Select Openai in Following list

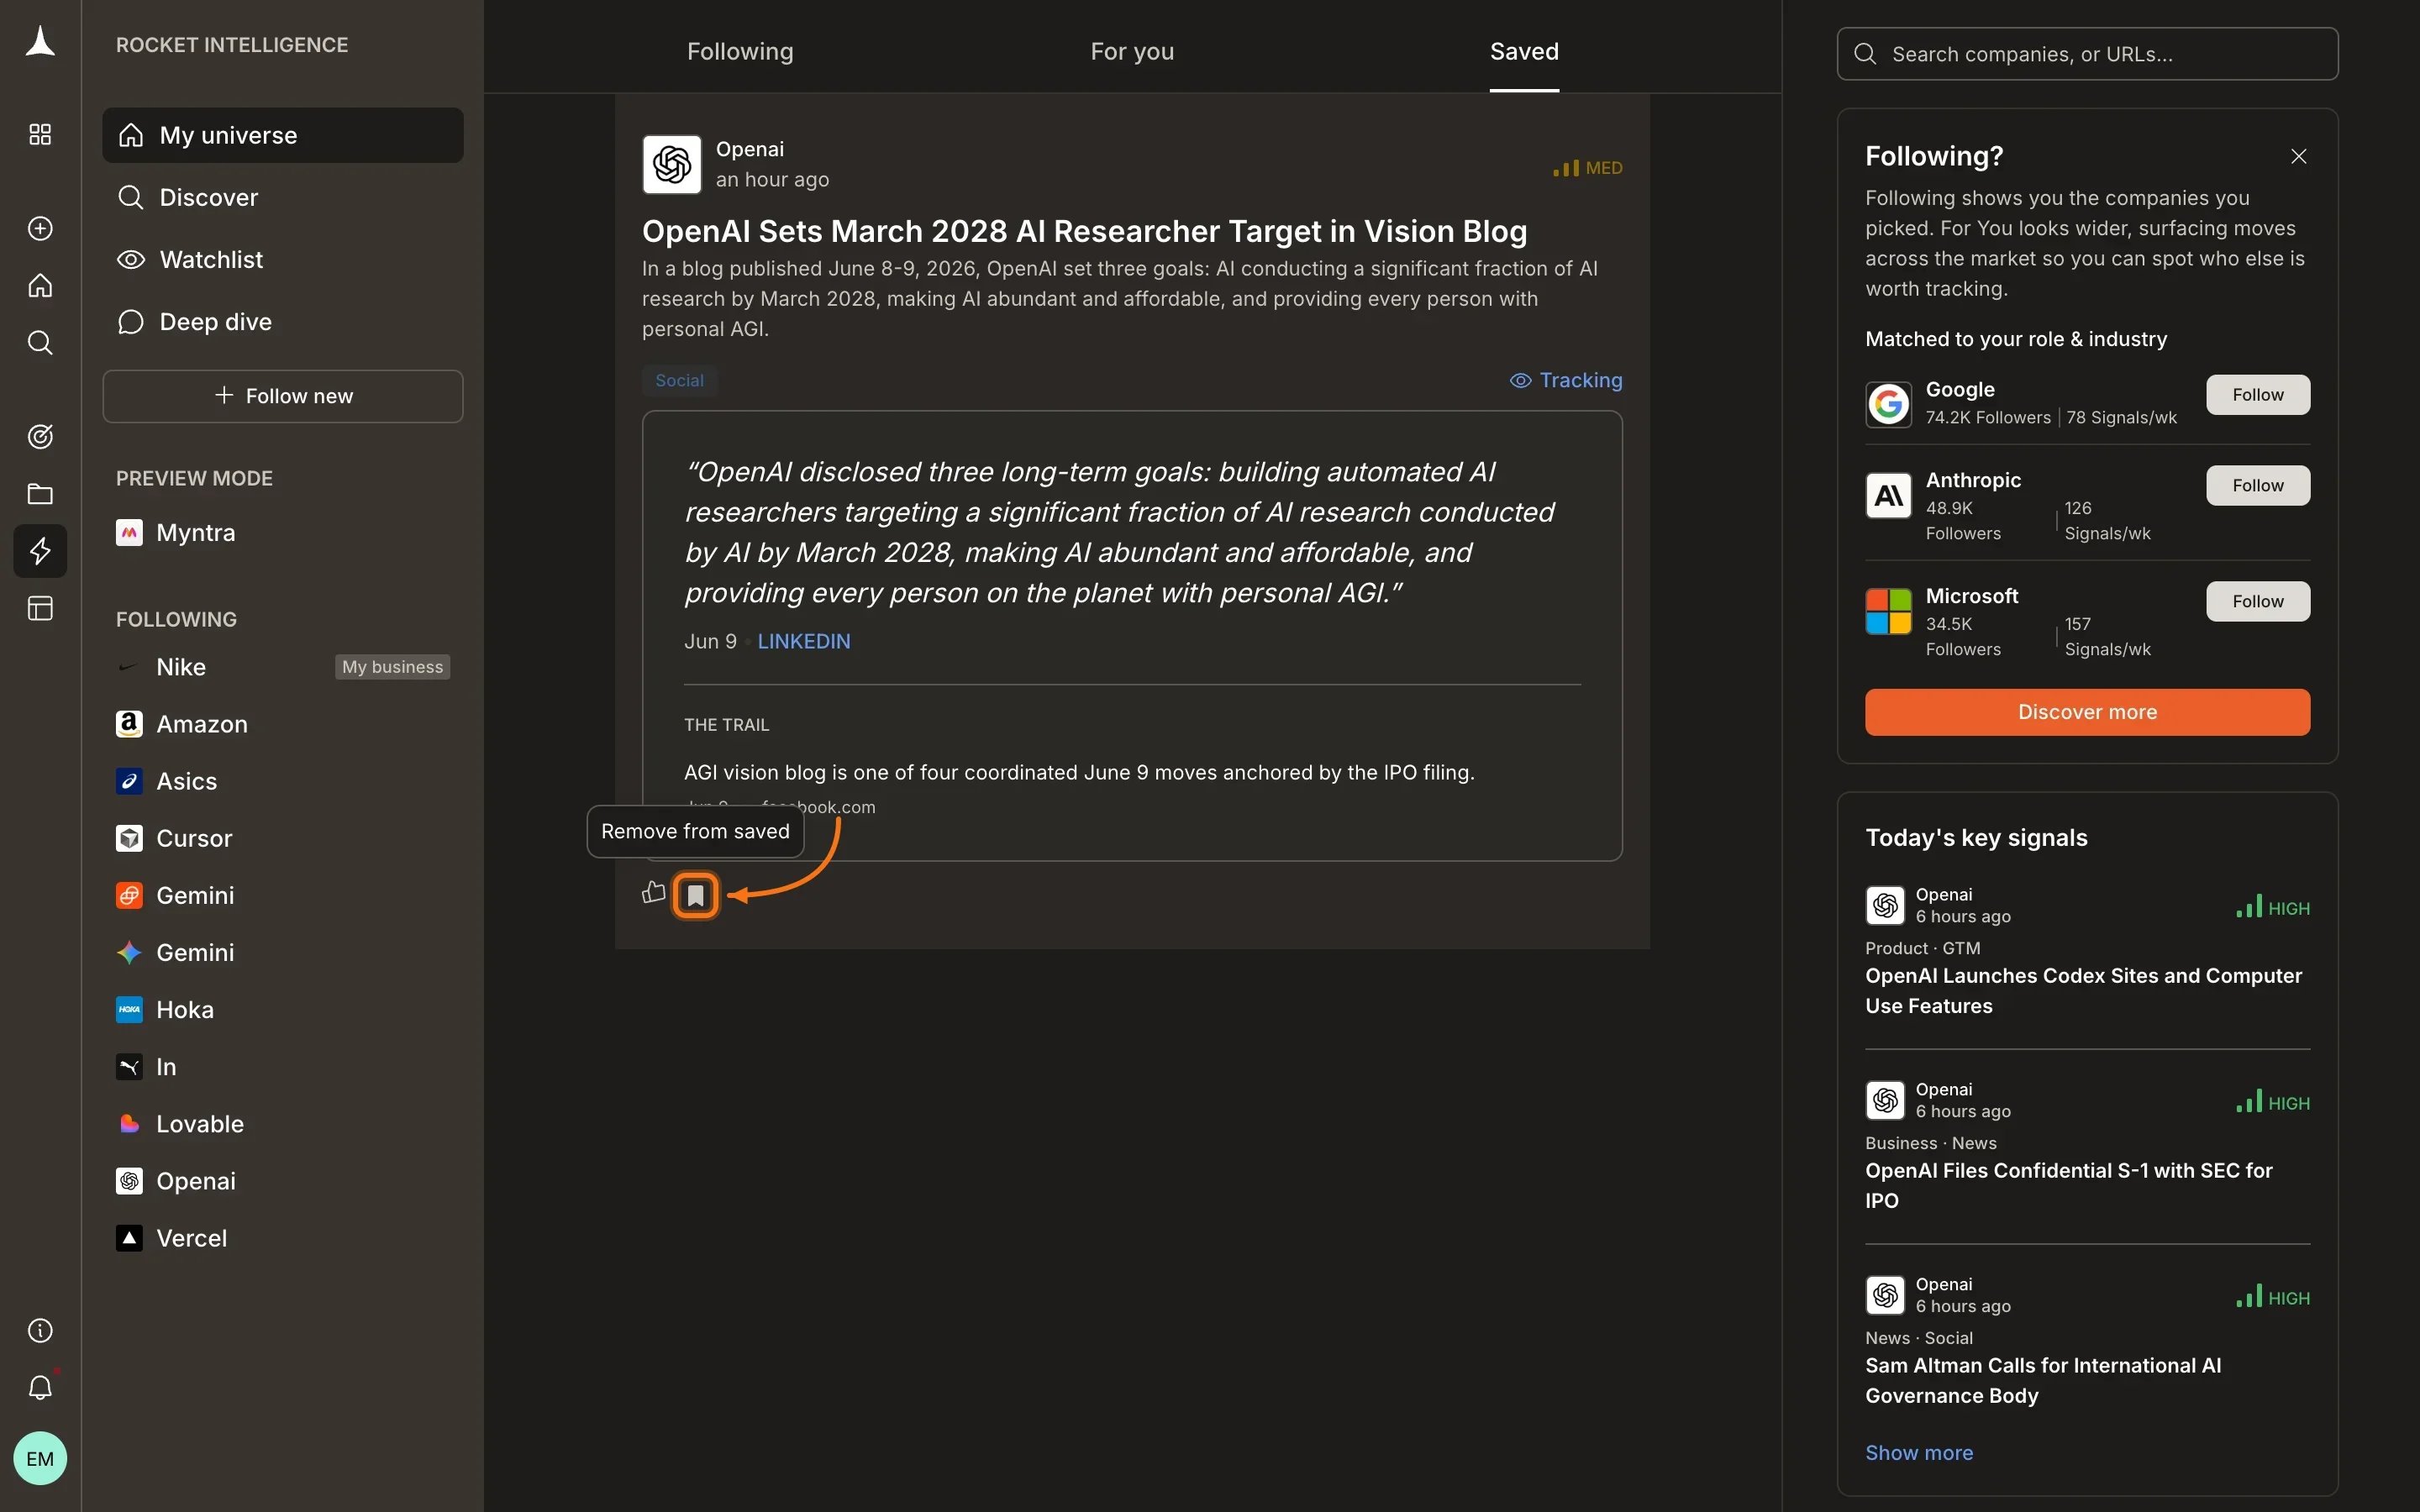283,1180
